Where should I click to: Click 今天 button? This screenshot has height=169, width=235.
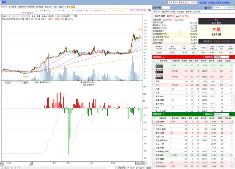click(232, 8)
